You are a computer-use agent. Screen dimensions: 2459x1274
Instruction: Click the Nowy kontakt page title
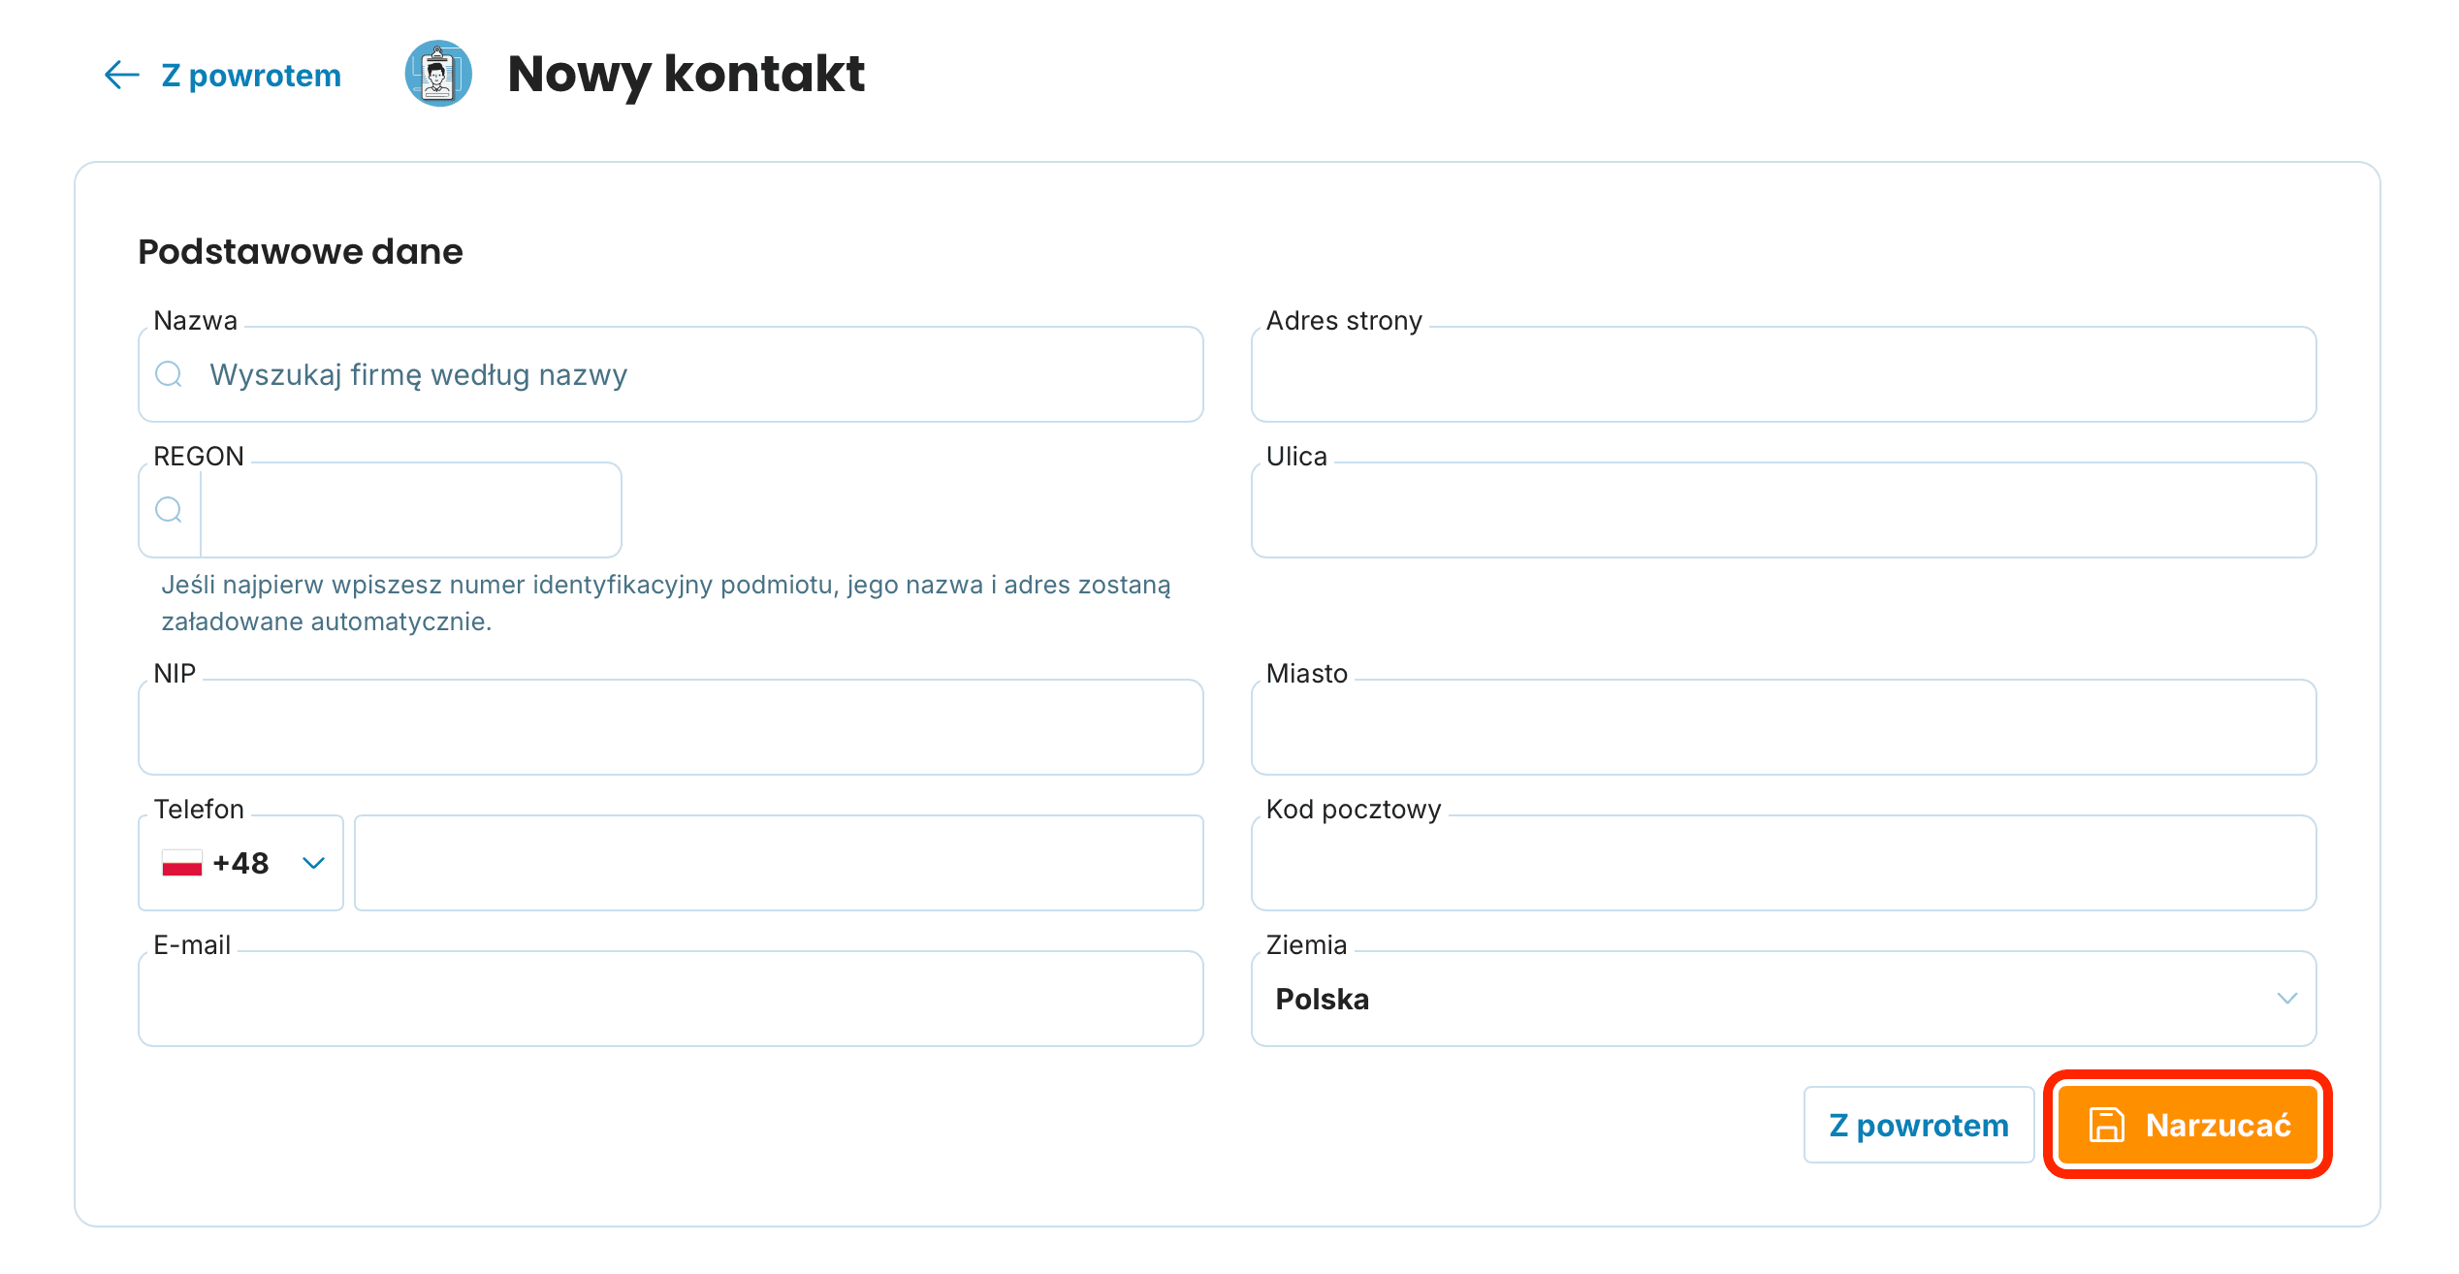click(686, 74)
